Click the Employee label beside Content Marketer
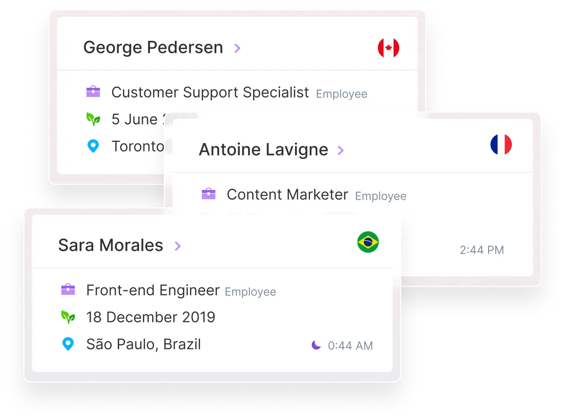 [381, 196]
